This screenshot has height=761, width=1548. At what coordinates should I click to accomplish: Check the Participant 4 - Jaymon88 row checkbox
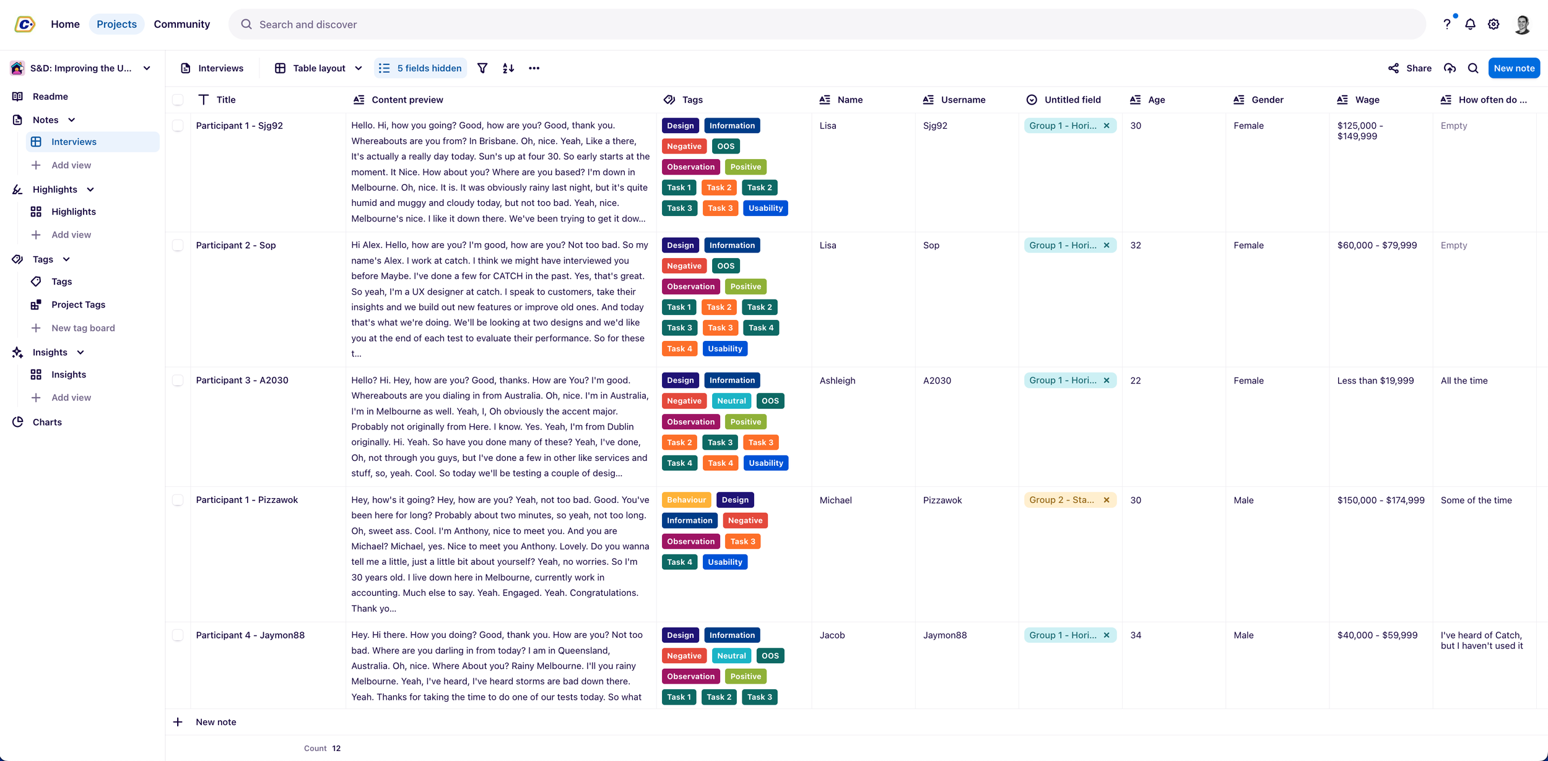click(x=178, y=635)
